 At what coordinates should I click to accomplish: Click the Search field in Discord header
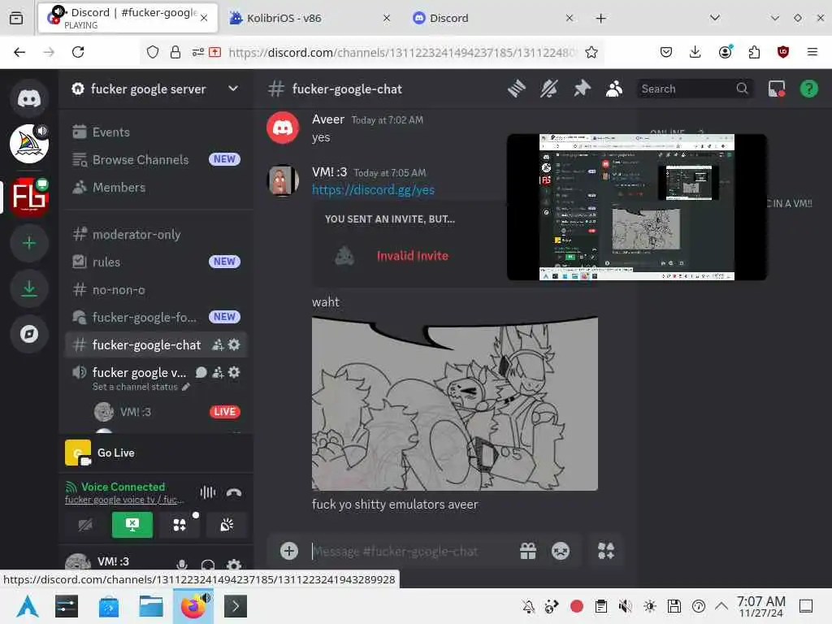coord(694,89)
